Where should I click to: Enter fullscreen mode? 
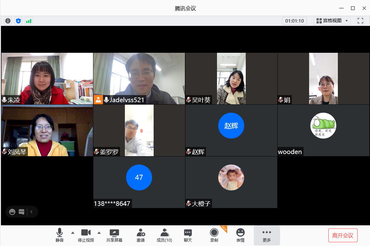(360, 21)
